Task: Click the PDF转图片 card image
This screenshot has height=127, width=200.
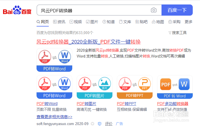Action: [x=95, y=87]
